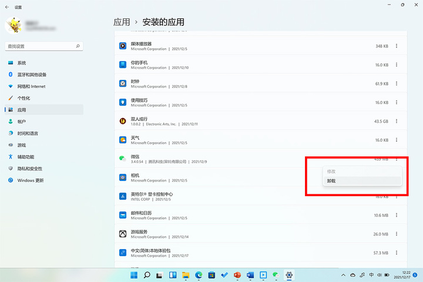Click the 时钟 app icon
This screenshot has width=423, height=282.
tap(123, 83)
